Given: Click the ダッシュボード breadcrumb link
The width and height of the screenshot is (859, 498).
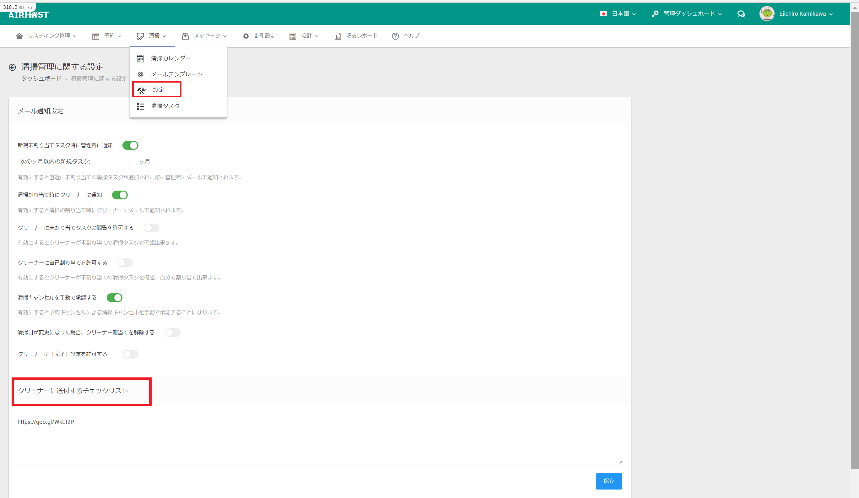Looking at the screenshot, I should (41, 79).
